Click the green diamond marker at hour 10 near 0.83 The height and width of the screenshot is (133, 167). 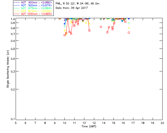(64, 26)
